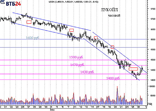This screenshot has width=156, height=111.
Task: Select date 4 on the time axis
Action: click(x=51, y=107)
